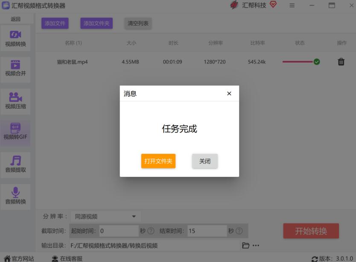This screenshot has height=262, width=356.
Task: Select the 视频合并 video merge tool
Action: click(x=15, y=68)
